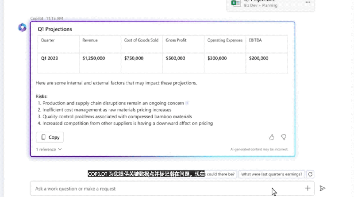Open the more options ellipsis on file card
The height and width of the screenshot is (197, 354).
click(x=308, y=2)
